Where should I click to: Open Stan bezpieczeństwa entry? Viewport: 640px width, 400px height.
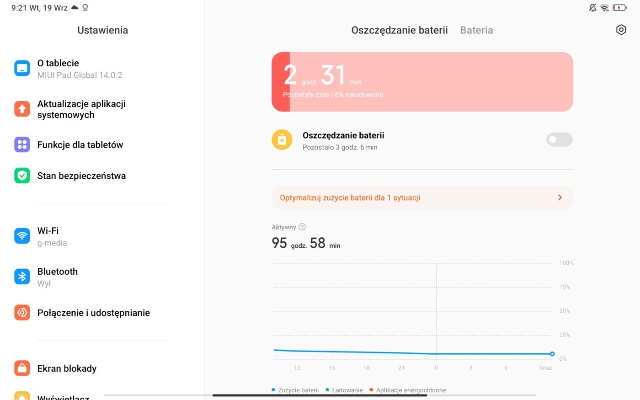click(102, 176)
